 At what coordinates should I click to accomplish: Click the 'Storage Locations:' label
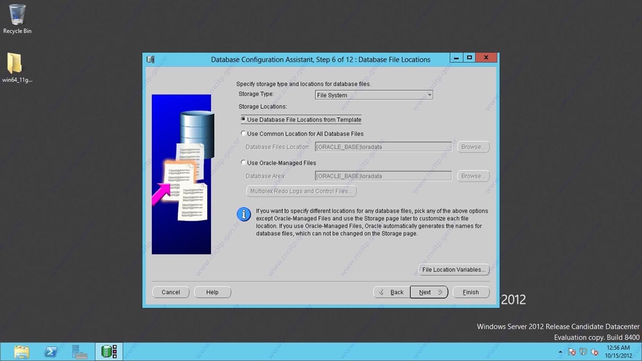pos(263,107)
